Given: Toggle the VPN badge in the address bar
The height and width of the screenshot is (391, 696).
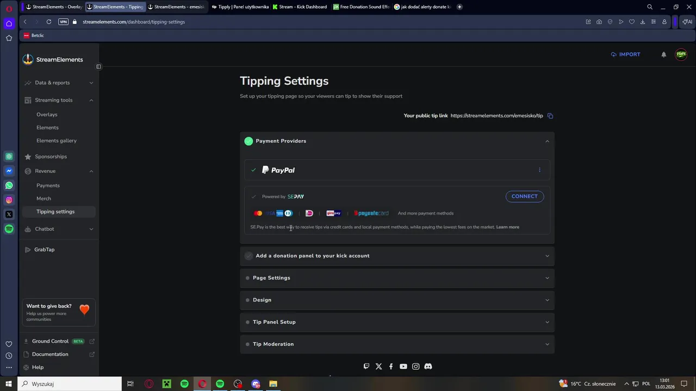Looking at the screenshot, I should coord(63,22).
